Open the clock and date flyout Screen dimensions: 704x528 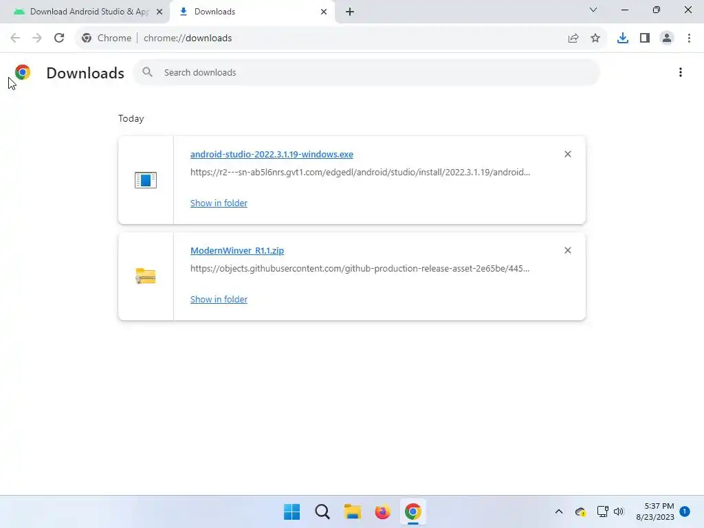pyautogui.click(x=655, y=511)
